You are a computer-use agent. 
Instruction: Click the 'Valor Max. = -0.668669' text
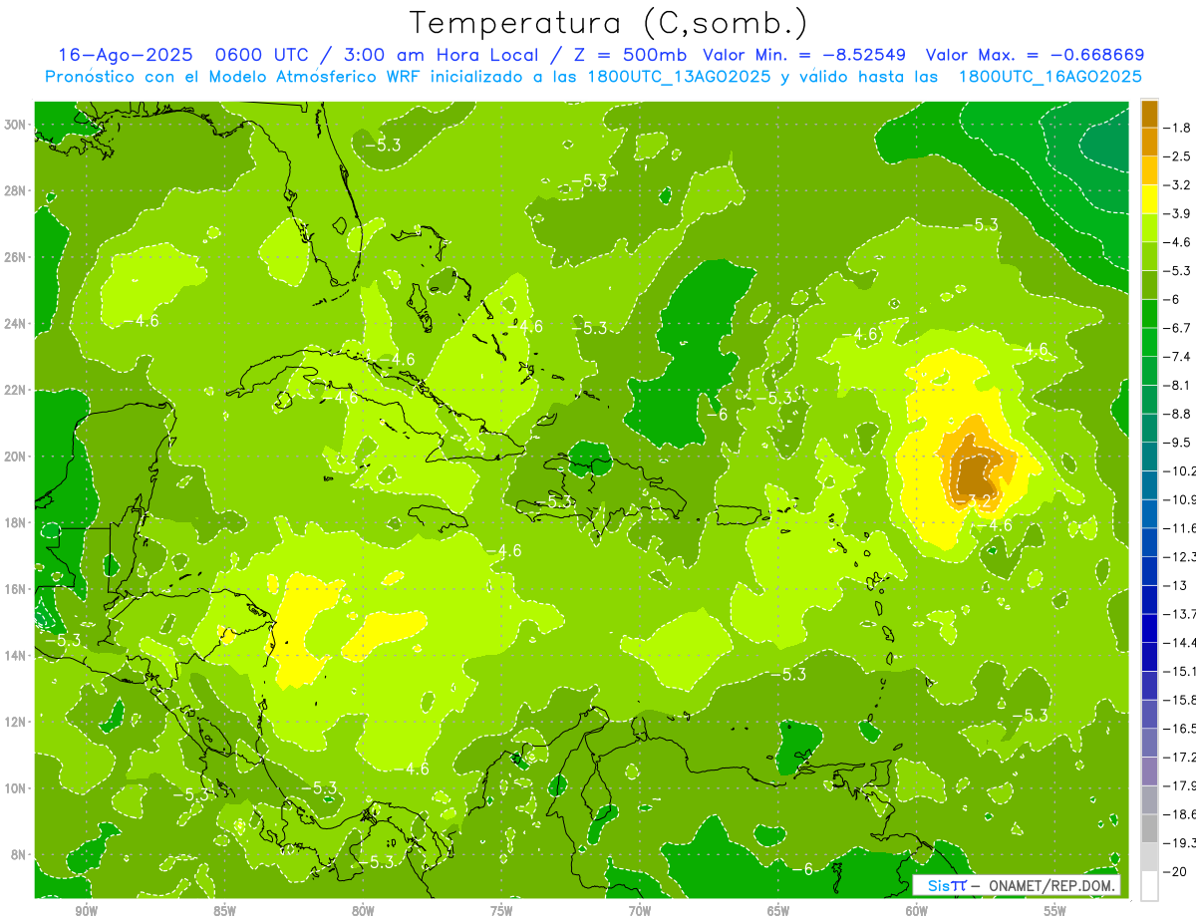point(1035,55)
